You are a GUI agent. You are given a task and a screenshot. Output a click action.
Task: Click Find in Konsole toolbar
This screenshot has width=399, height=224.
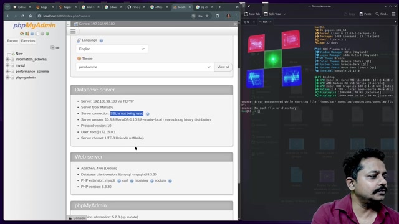point(382,14)
